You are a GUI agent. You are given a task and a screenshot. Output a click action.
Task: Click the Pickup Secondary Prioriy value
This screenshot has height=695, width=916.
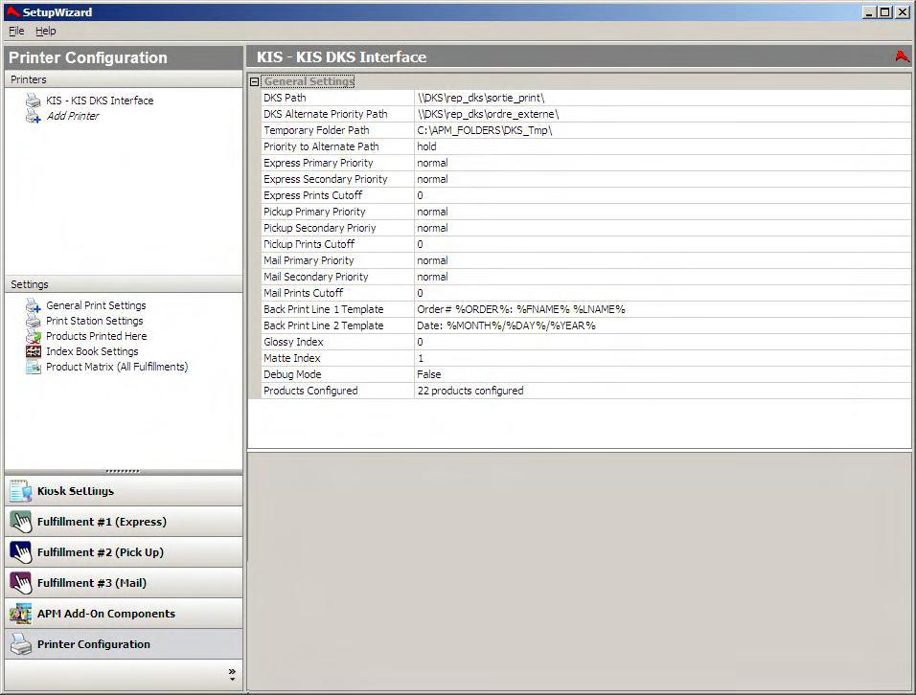(662, 228)
